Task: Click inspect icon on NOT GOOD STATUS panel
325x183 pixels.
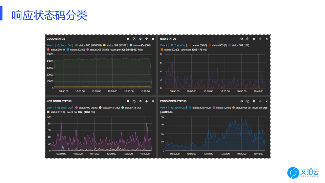Action: click(x=134, y=101)
